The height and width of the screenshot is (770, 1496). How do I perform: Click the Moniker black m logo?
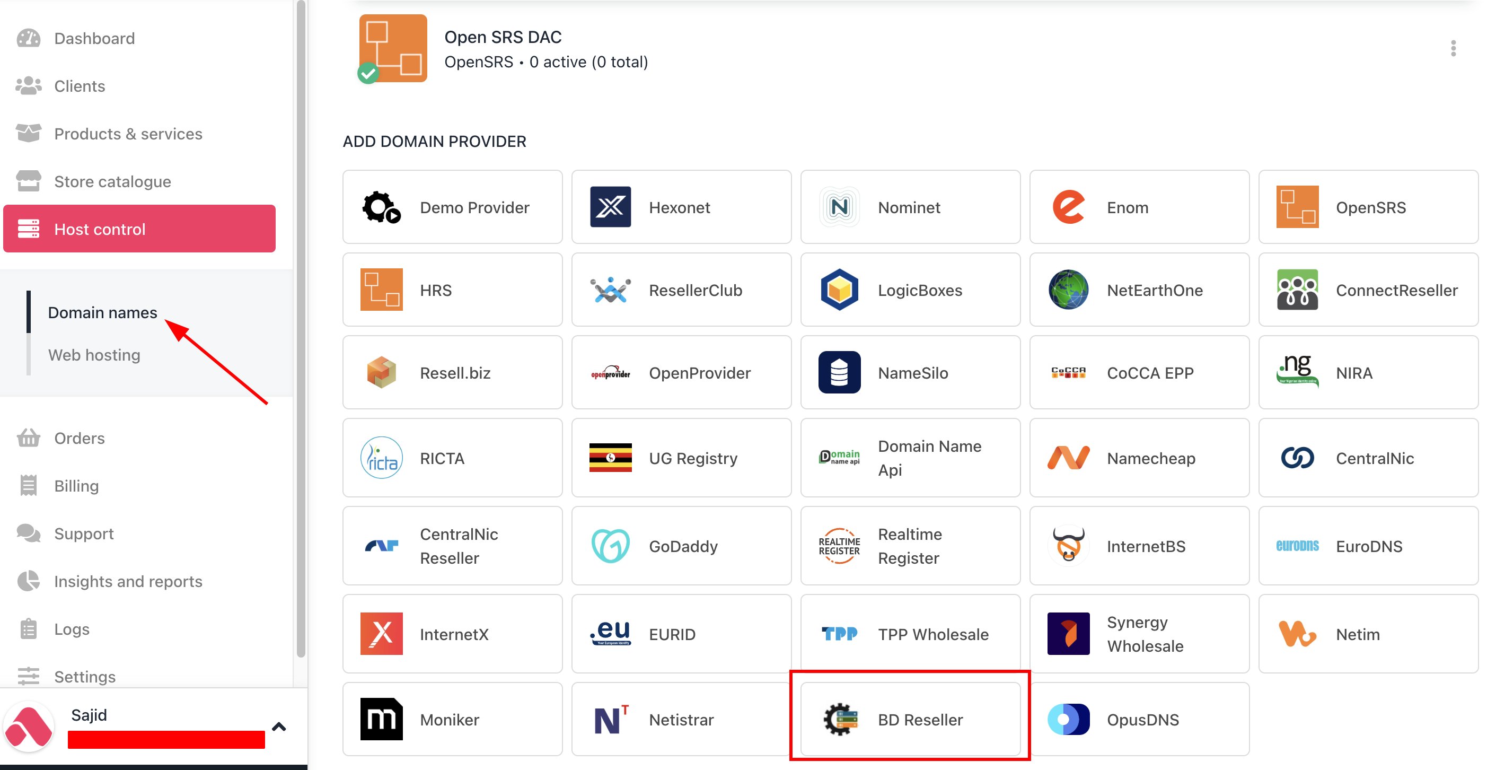[x=382, y=719]
